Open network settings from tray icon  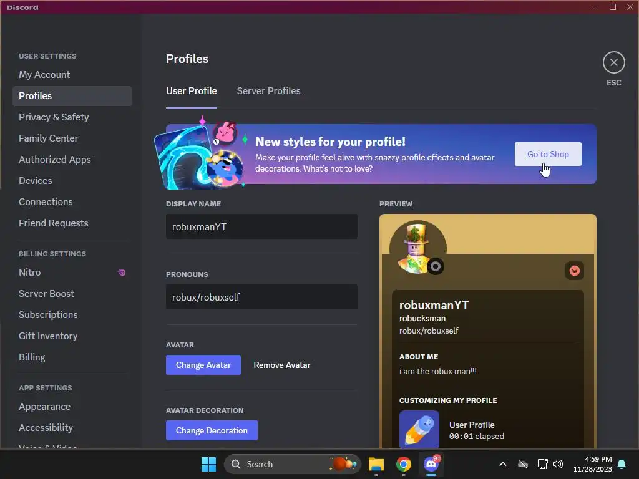coord(542,464)
